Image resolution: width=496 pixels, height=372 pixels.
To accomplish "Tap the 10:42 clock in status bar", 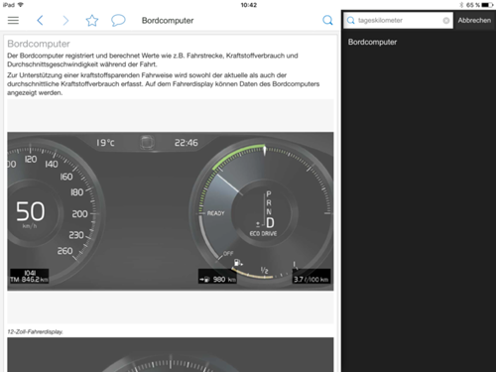I will pos(249,5).
